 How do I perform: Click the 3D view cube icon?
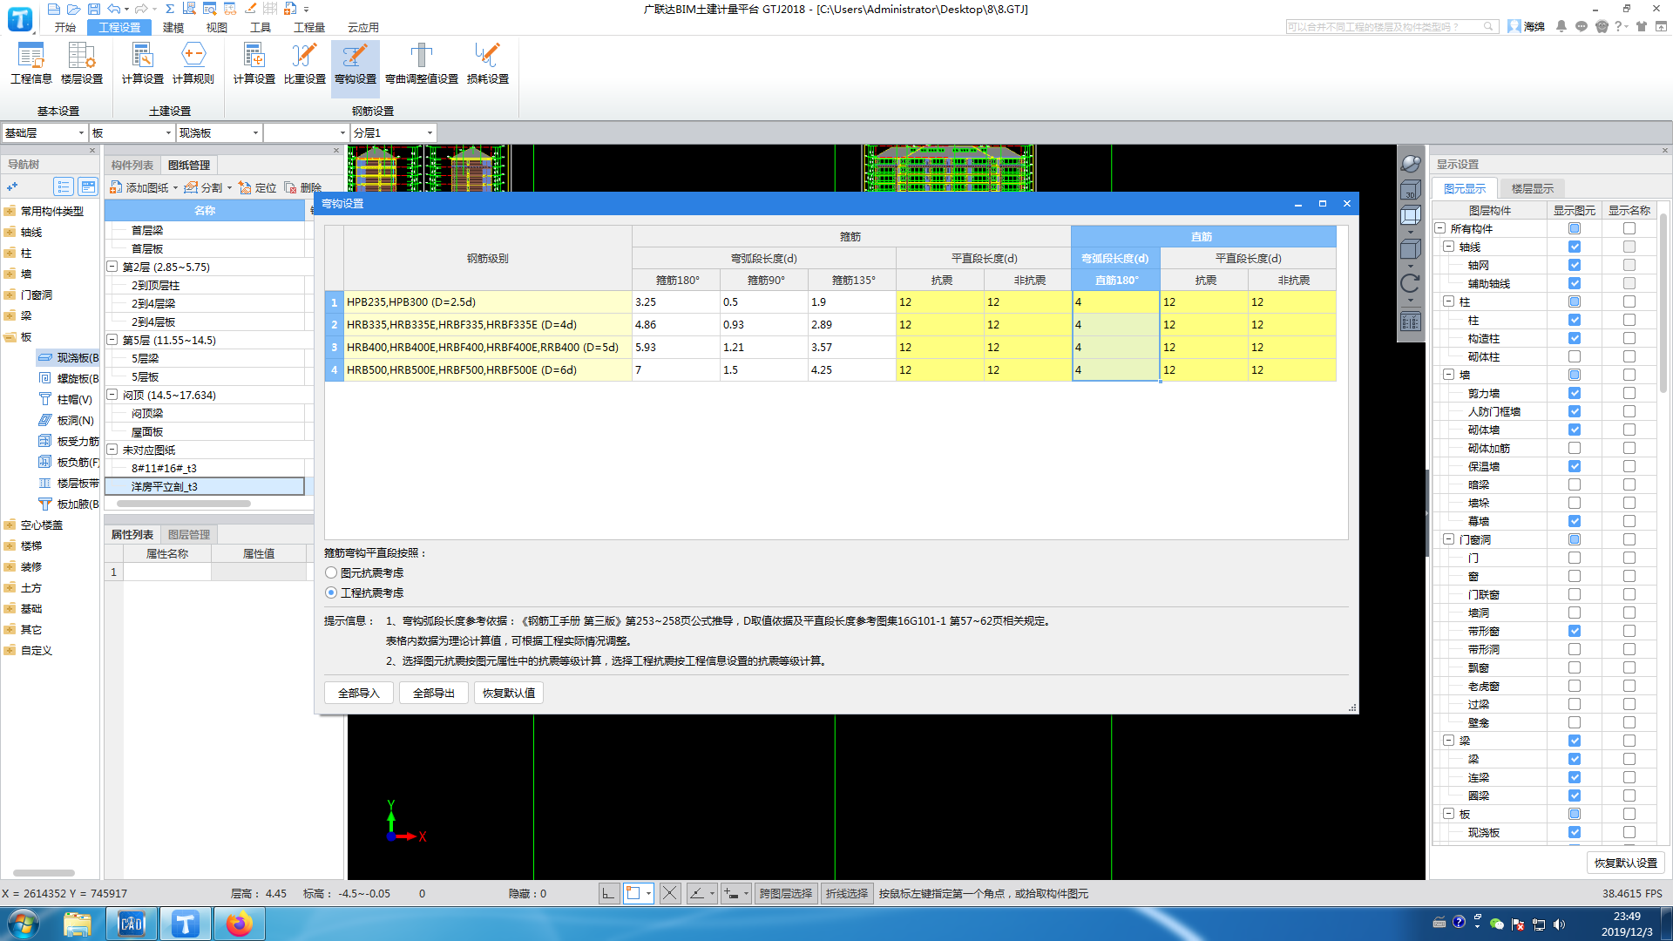tap(1411, 190)
